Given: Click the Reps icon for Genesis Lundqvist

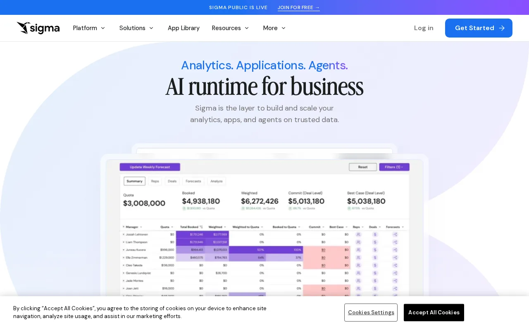Looking at the screenshot, I should click(x=358, y=273).
